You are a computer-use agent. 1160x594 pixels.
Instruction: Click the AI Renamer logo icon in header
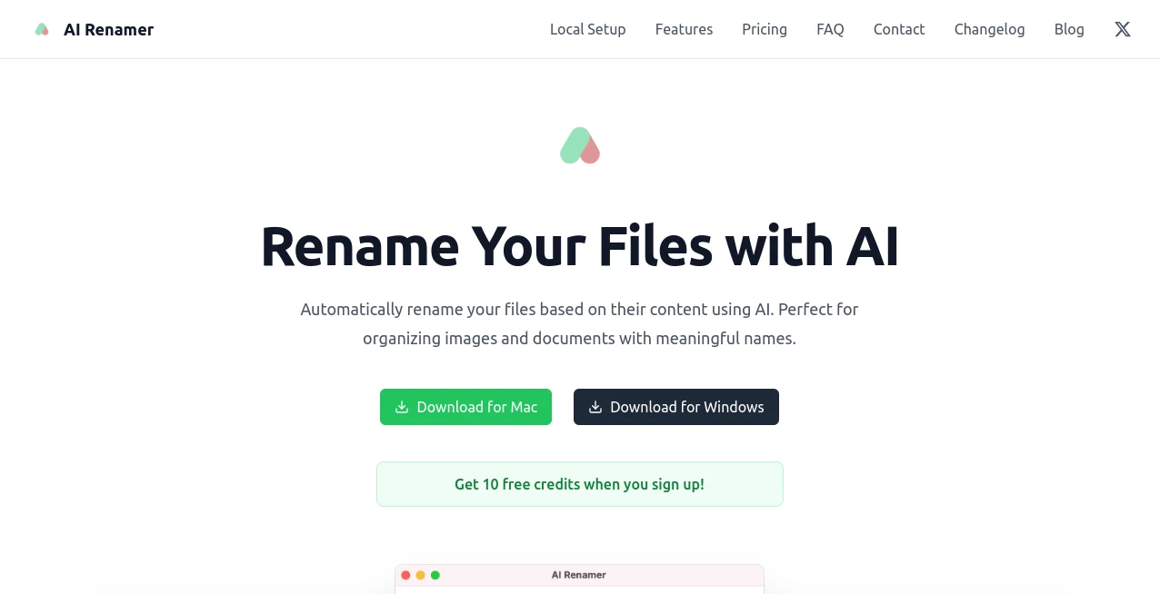[x=42, y=29]
